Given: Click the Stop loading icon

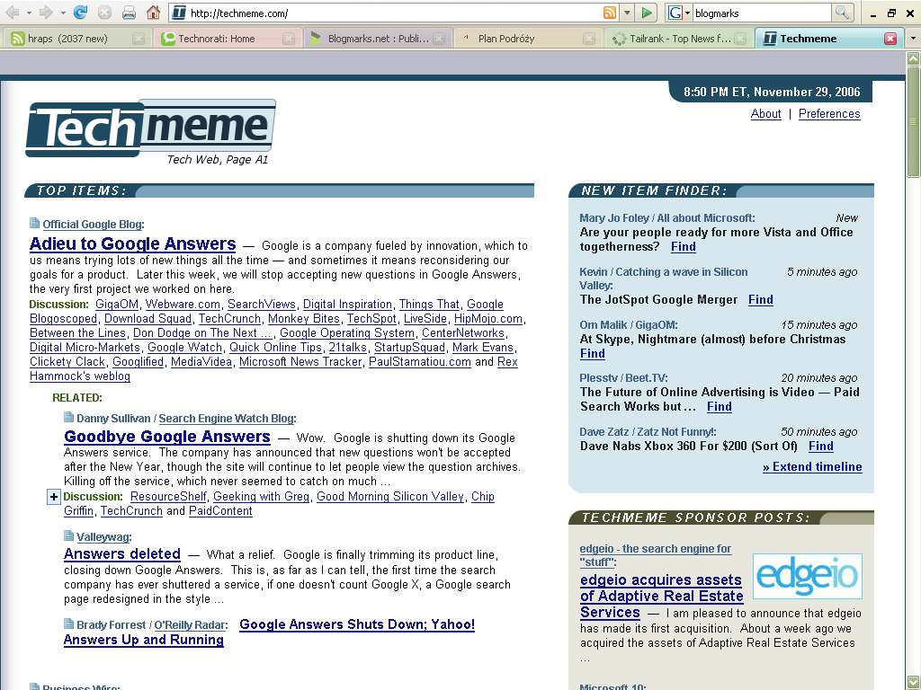Looking at the screenshot, I should 104,13.
